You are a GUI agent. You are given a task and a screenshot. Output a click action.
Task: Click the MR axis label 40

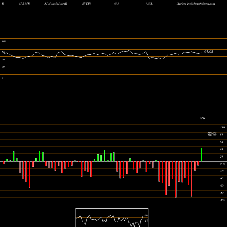[221, 149]
